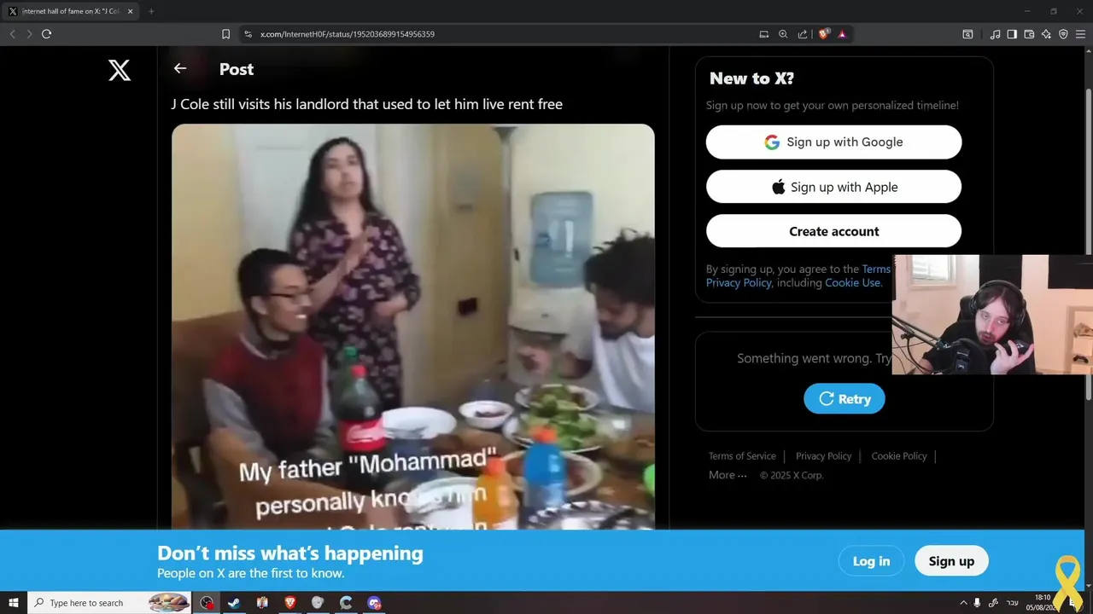Share this page with the share icon
This screenshot has height=614, width=1093.
pos(803,34)
